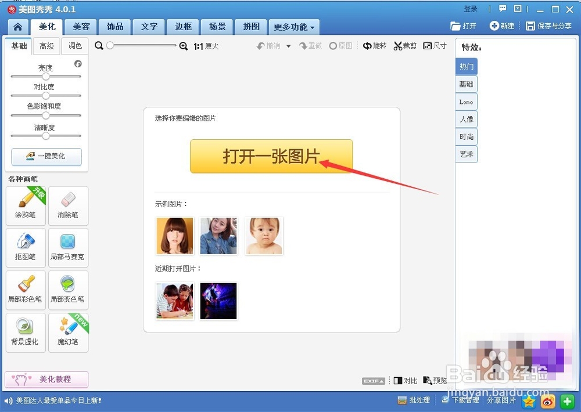The image size is (581, 412).
Task: Click the 打开一张图片 button
Action: [271, 156]
